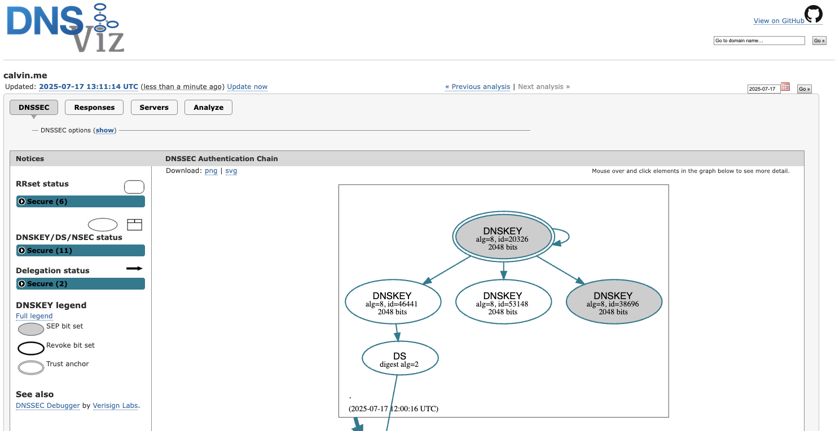Click Go button beside date field
835x431 pixels.
tap(804, 89)
